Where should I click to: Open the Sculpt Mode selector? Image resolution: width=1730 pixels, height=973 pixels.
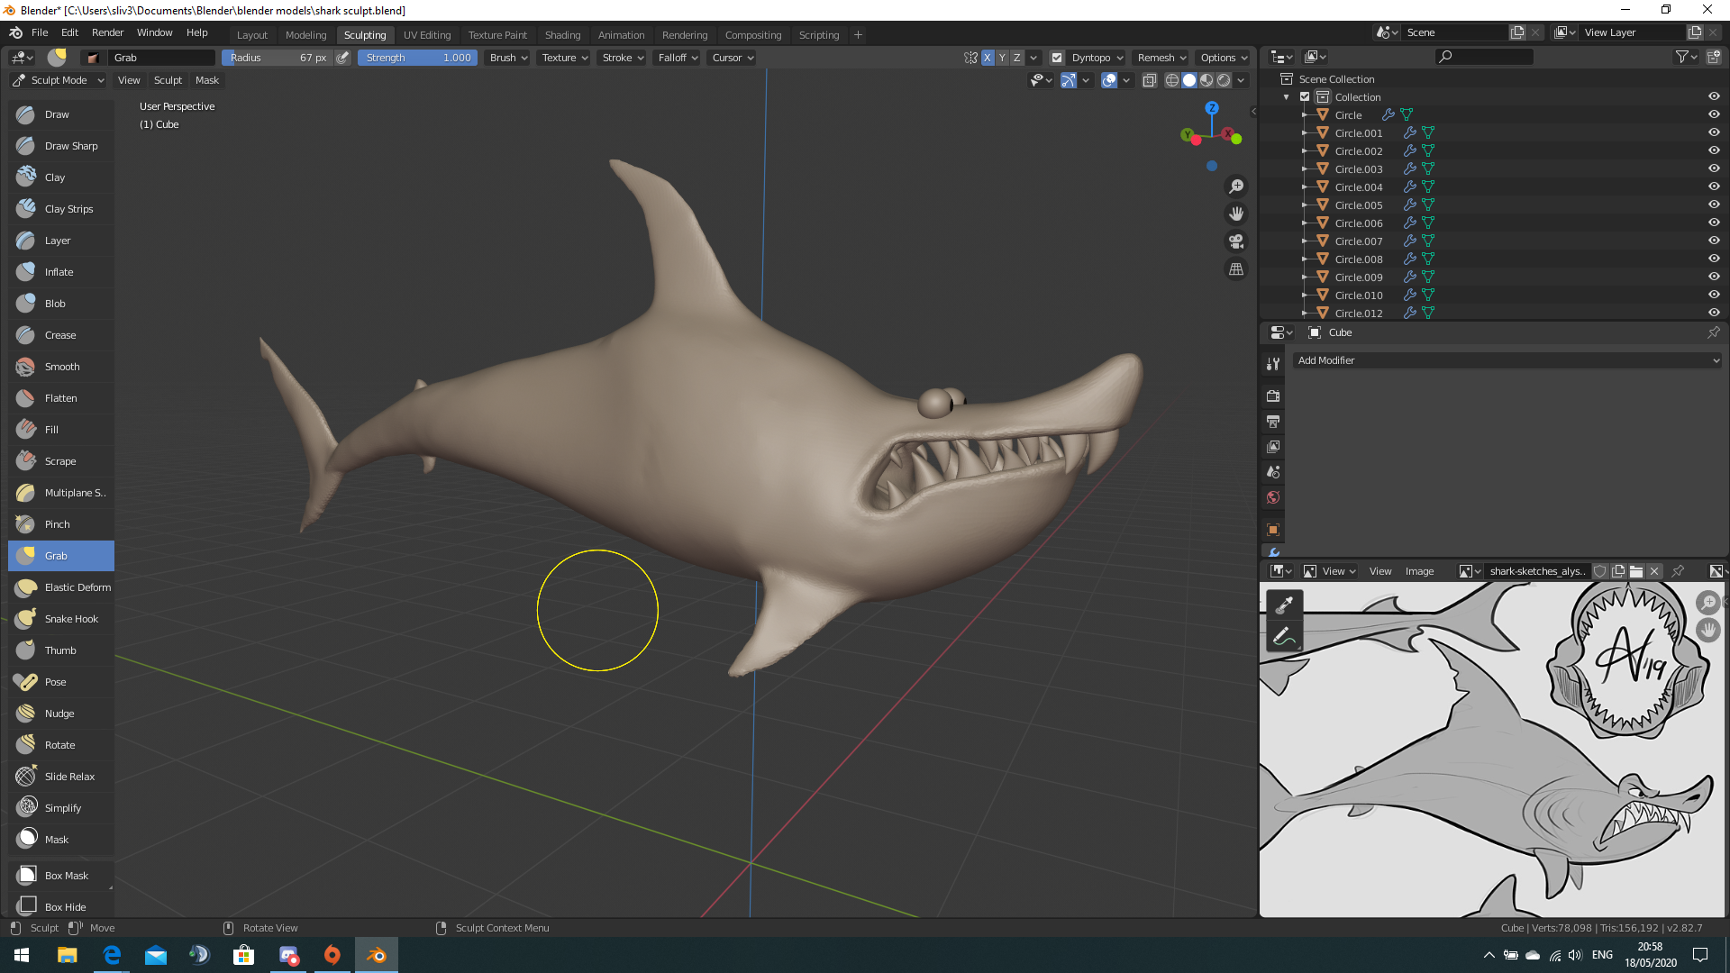[x=59, y=80]
